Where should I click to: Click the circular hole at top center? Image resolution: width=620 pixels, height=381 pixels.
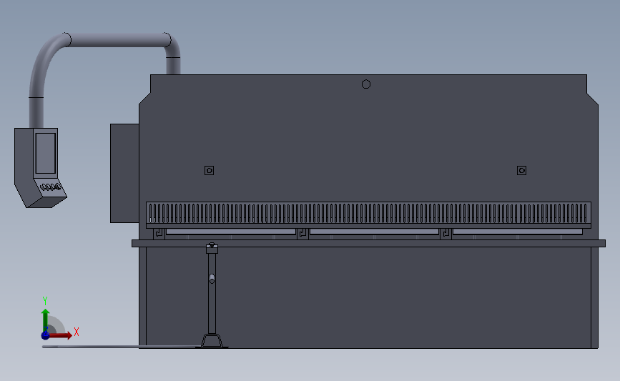[366, 84]
